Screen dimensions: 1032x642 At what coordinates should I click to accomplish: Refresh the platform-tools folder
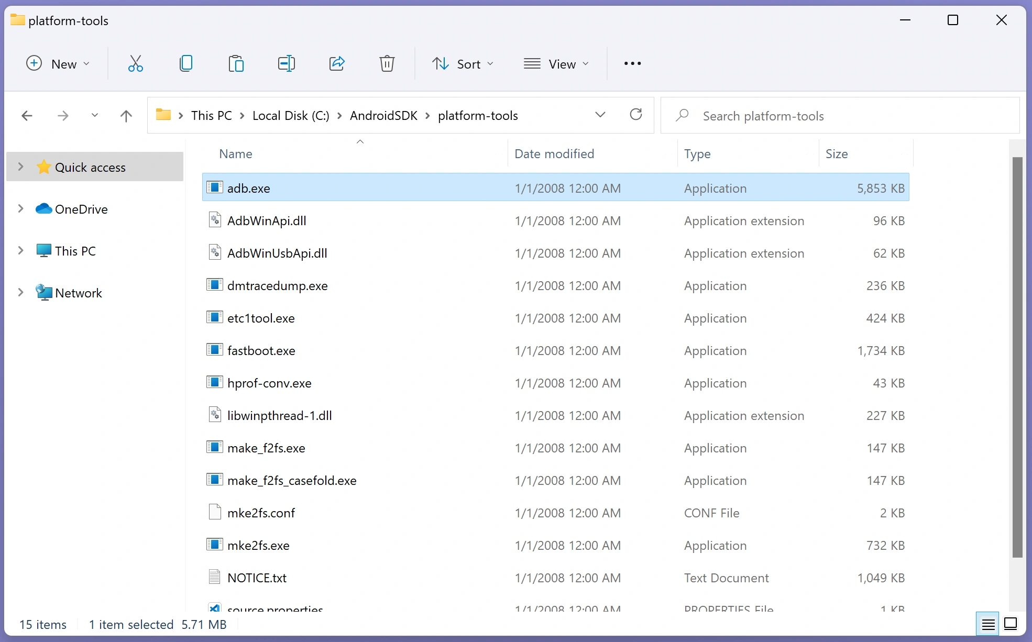coord(636,115)
